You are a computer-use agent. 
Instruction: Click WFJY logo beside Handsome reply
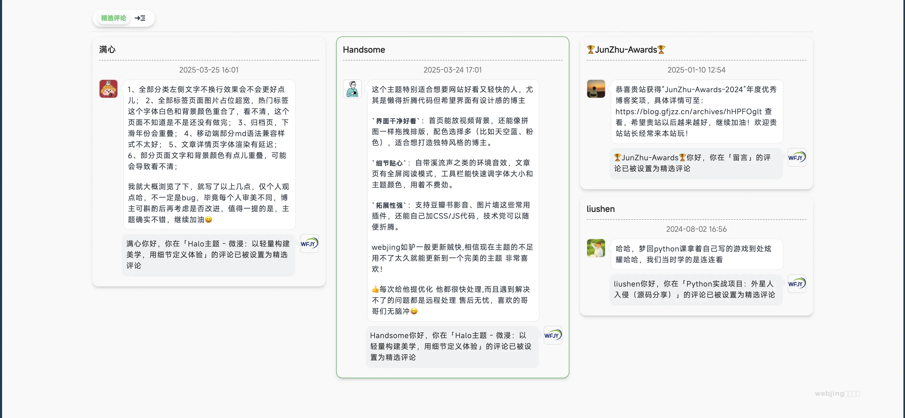point(553,335)
